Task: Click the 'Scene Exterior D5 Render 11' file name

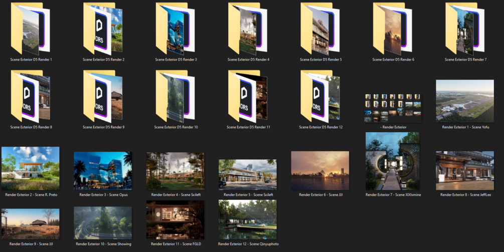Action: point(248,127)
